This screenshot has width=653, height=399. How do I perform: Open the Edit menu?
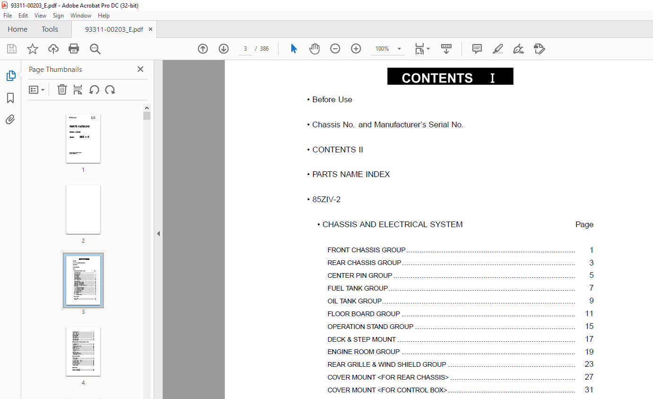[23, 16]
